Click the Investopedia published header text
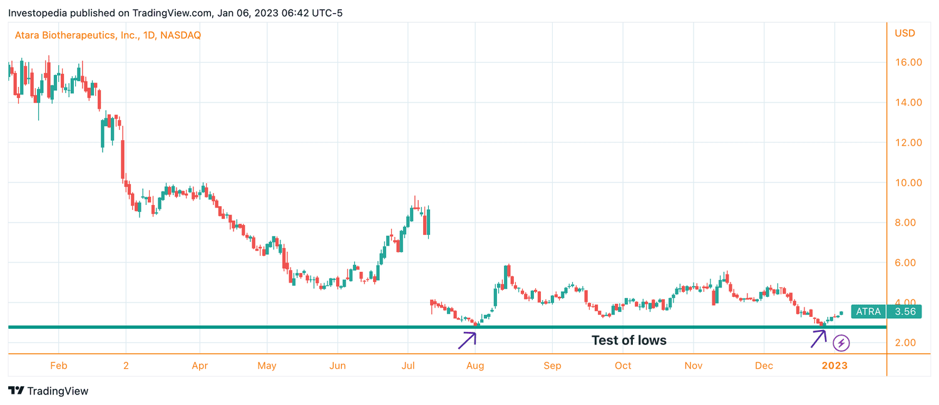The image size is (939, 405). pyautogui.click(x=175, y=12)
